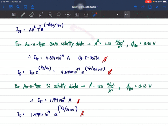The image size is (168, 126).
Task: Select the Highlighter tool
Action: tap(41, 15)
